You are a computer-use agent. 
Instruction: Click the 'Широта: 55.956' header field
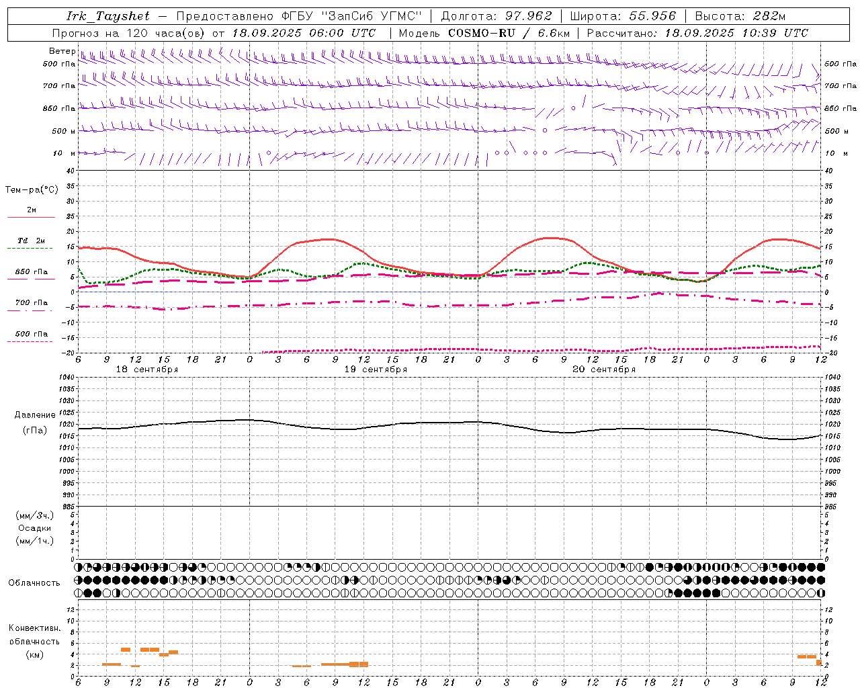click(623, 16)
